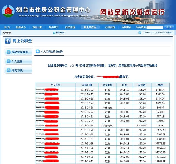This screenshot has height=164, width=176.
Task: Click balance value 1304.74
Action: (160, 99)
